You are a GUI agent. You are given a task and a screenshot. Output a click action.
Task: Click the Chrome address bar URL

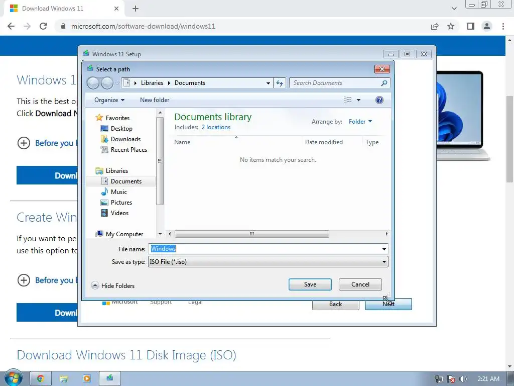(x=143, y=26)
